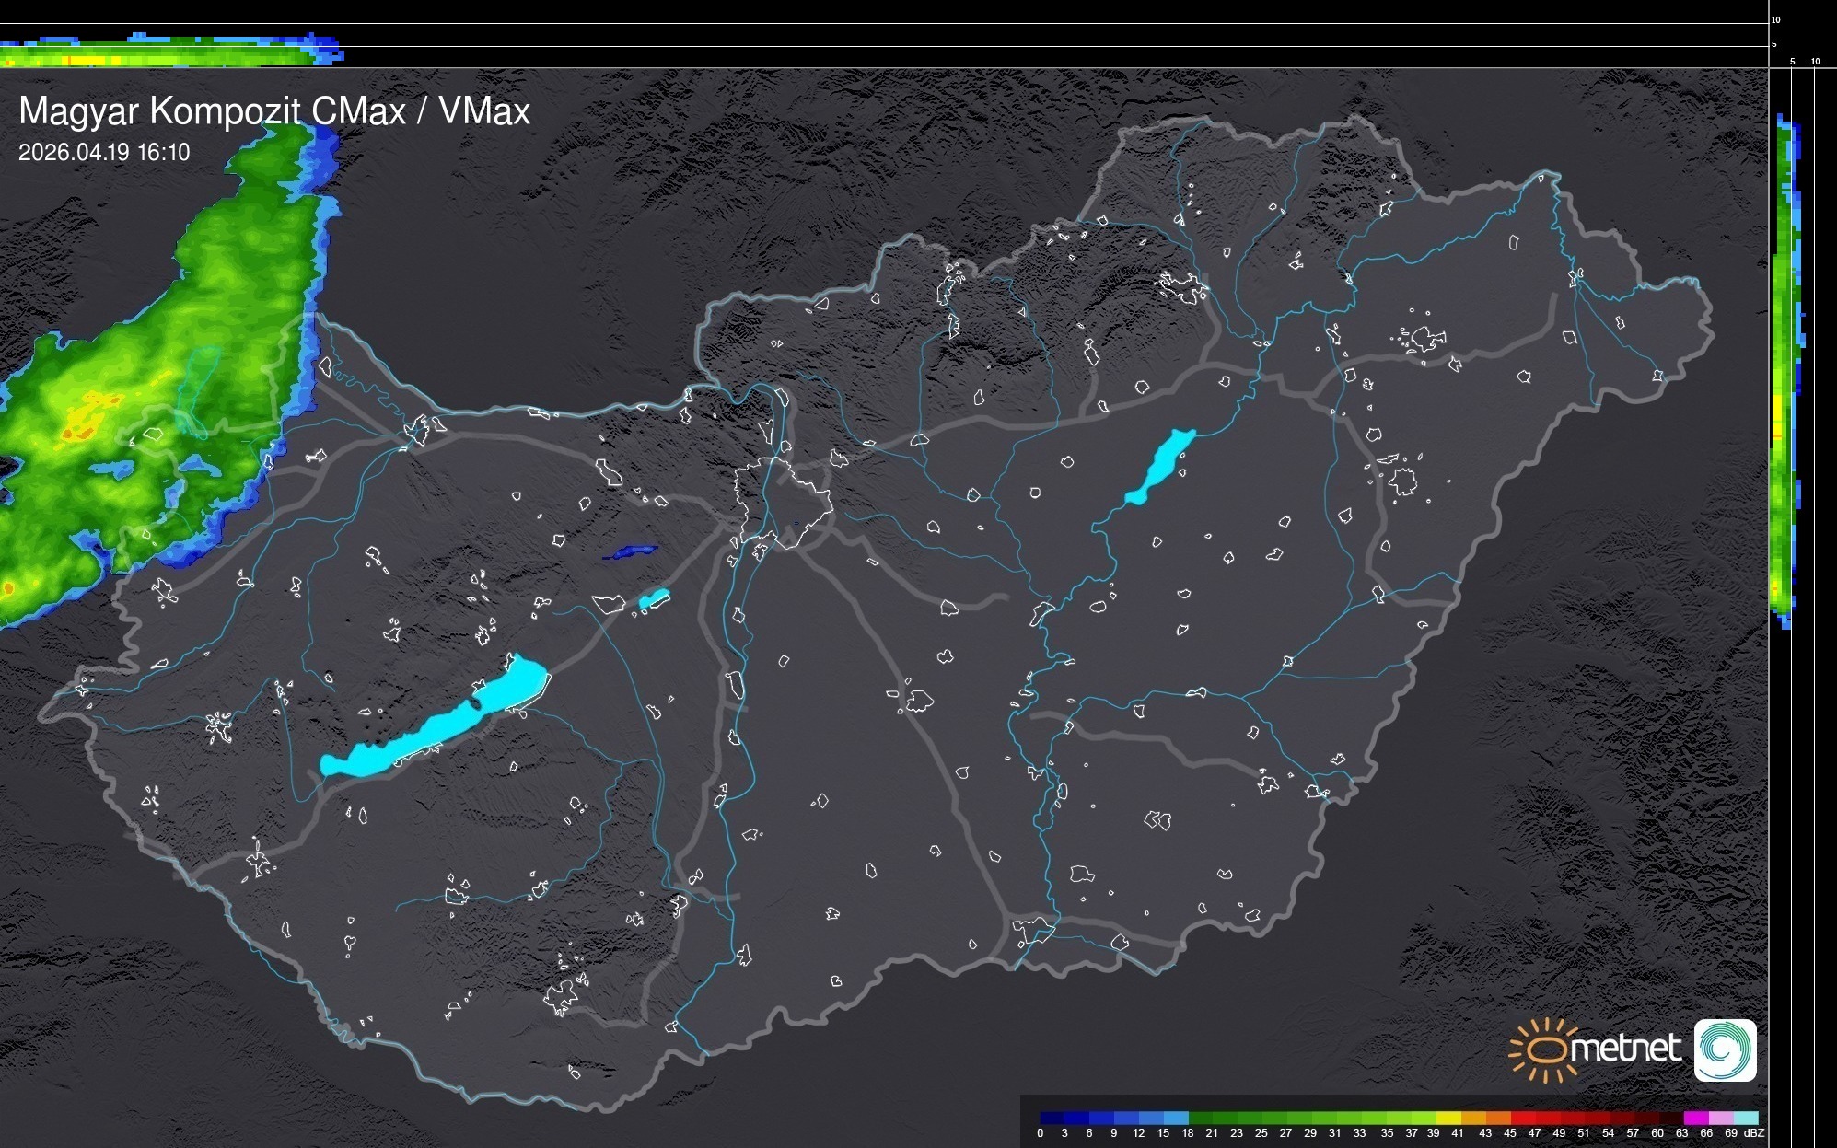This screenshot has height=1148, width=1837.
Task: Click the light cyan 69 dBZ swatch
Action: pyautogui.click(x=1745, y=1118)
